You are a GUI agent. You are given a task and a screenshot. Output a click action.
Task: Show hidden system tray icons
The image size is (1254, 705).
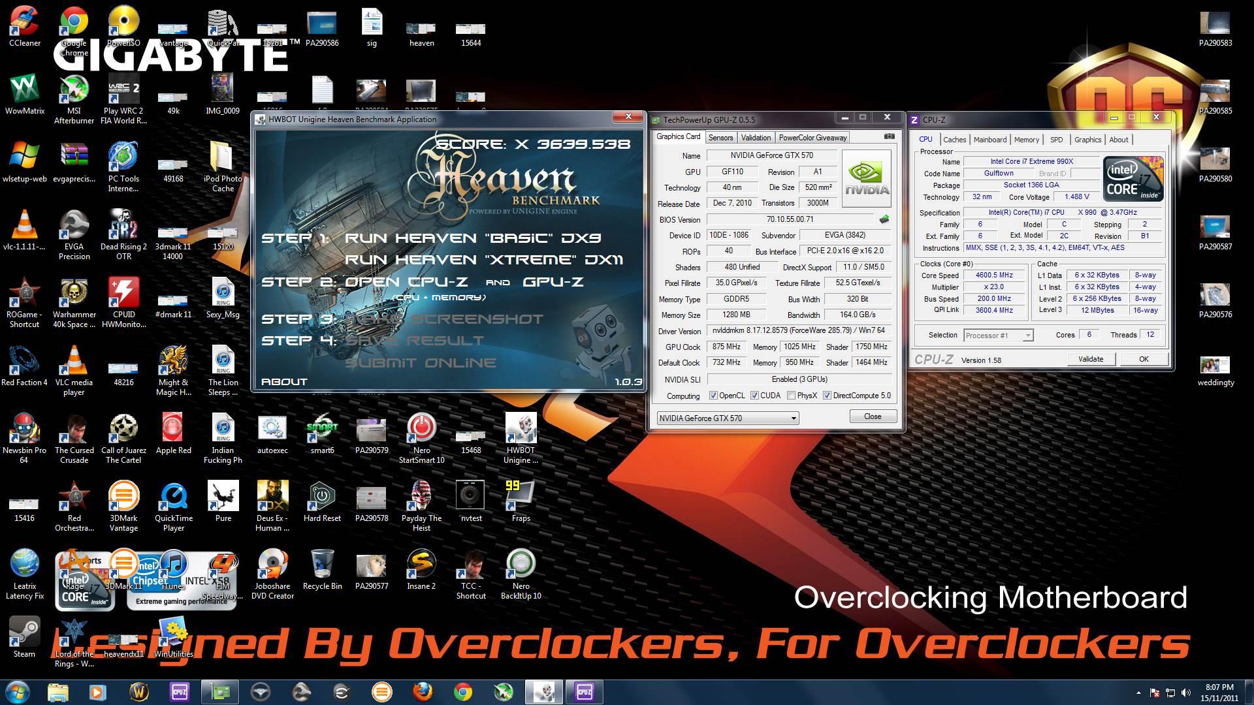[1138, 693]
